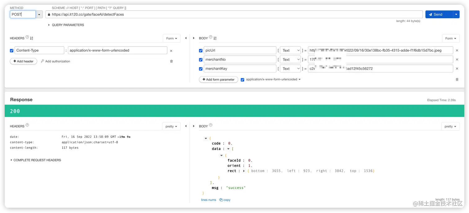Click the request HEADERS help icon
This screenshot has height=213, width=469.
tap(27, 37)
